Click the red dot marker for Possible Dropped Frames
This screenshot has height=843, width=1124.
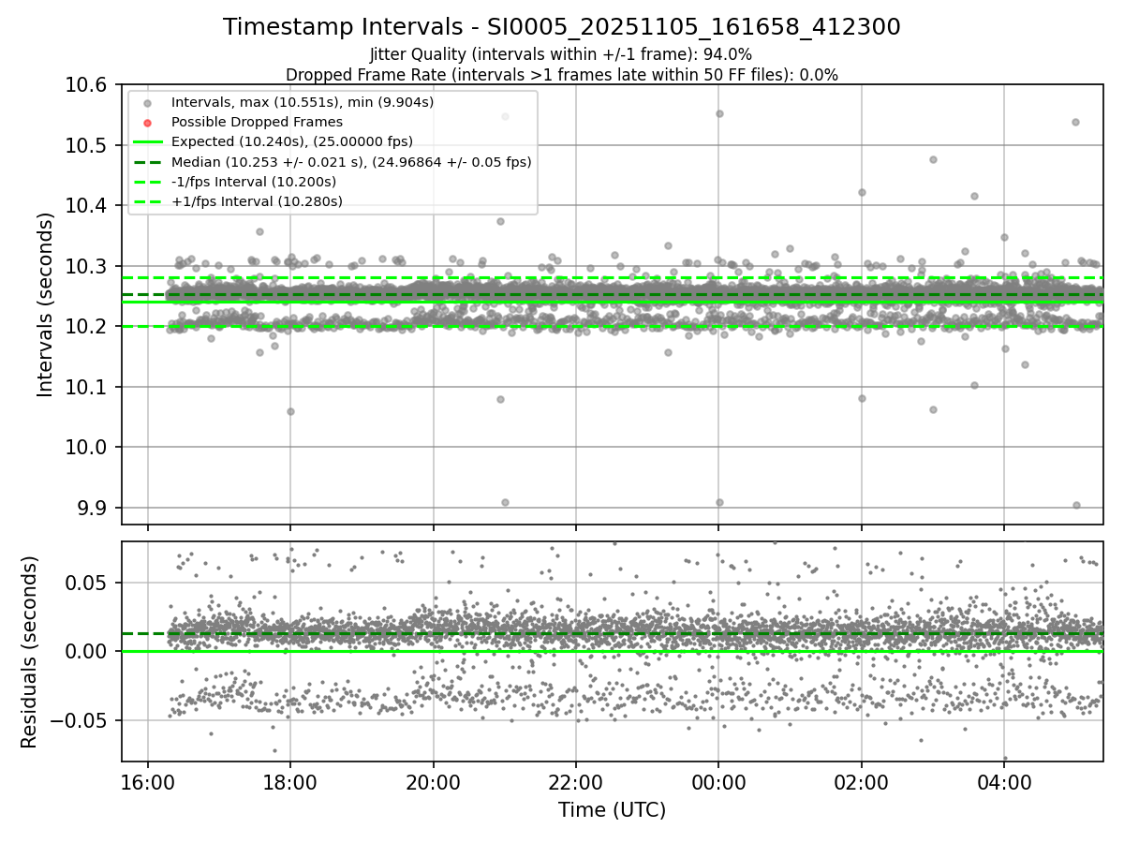[x=147, y=122]
